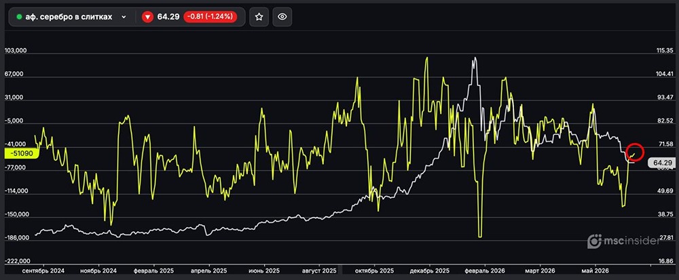Click the 38.75 right axis value

point(665,214)
